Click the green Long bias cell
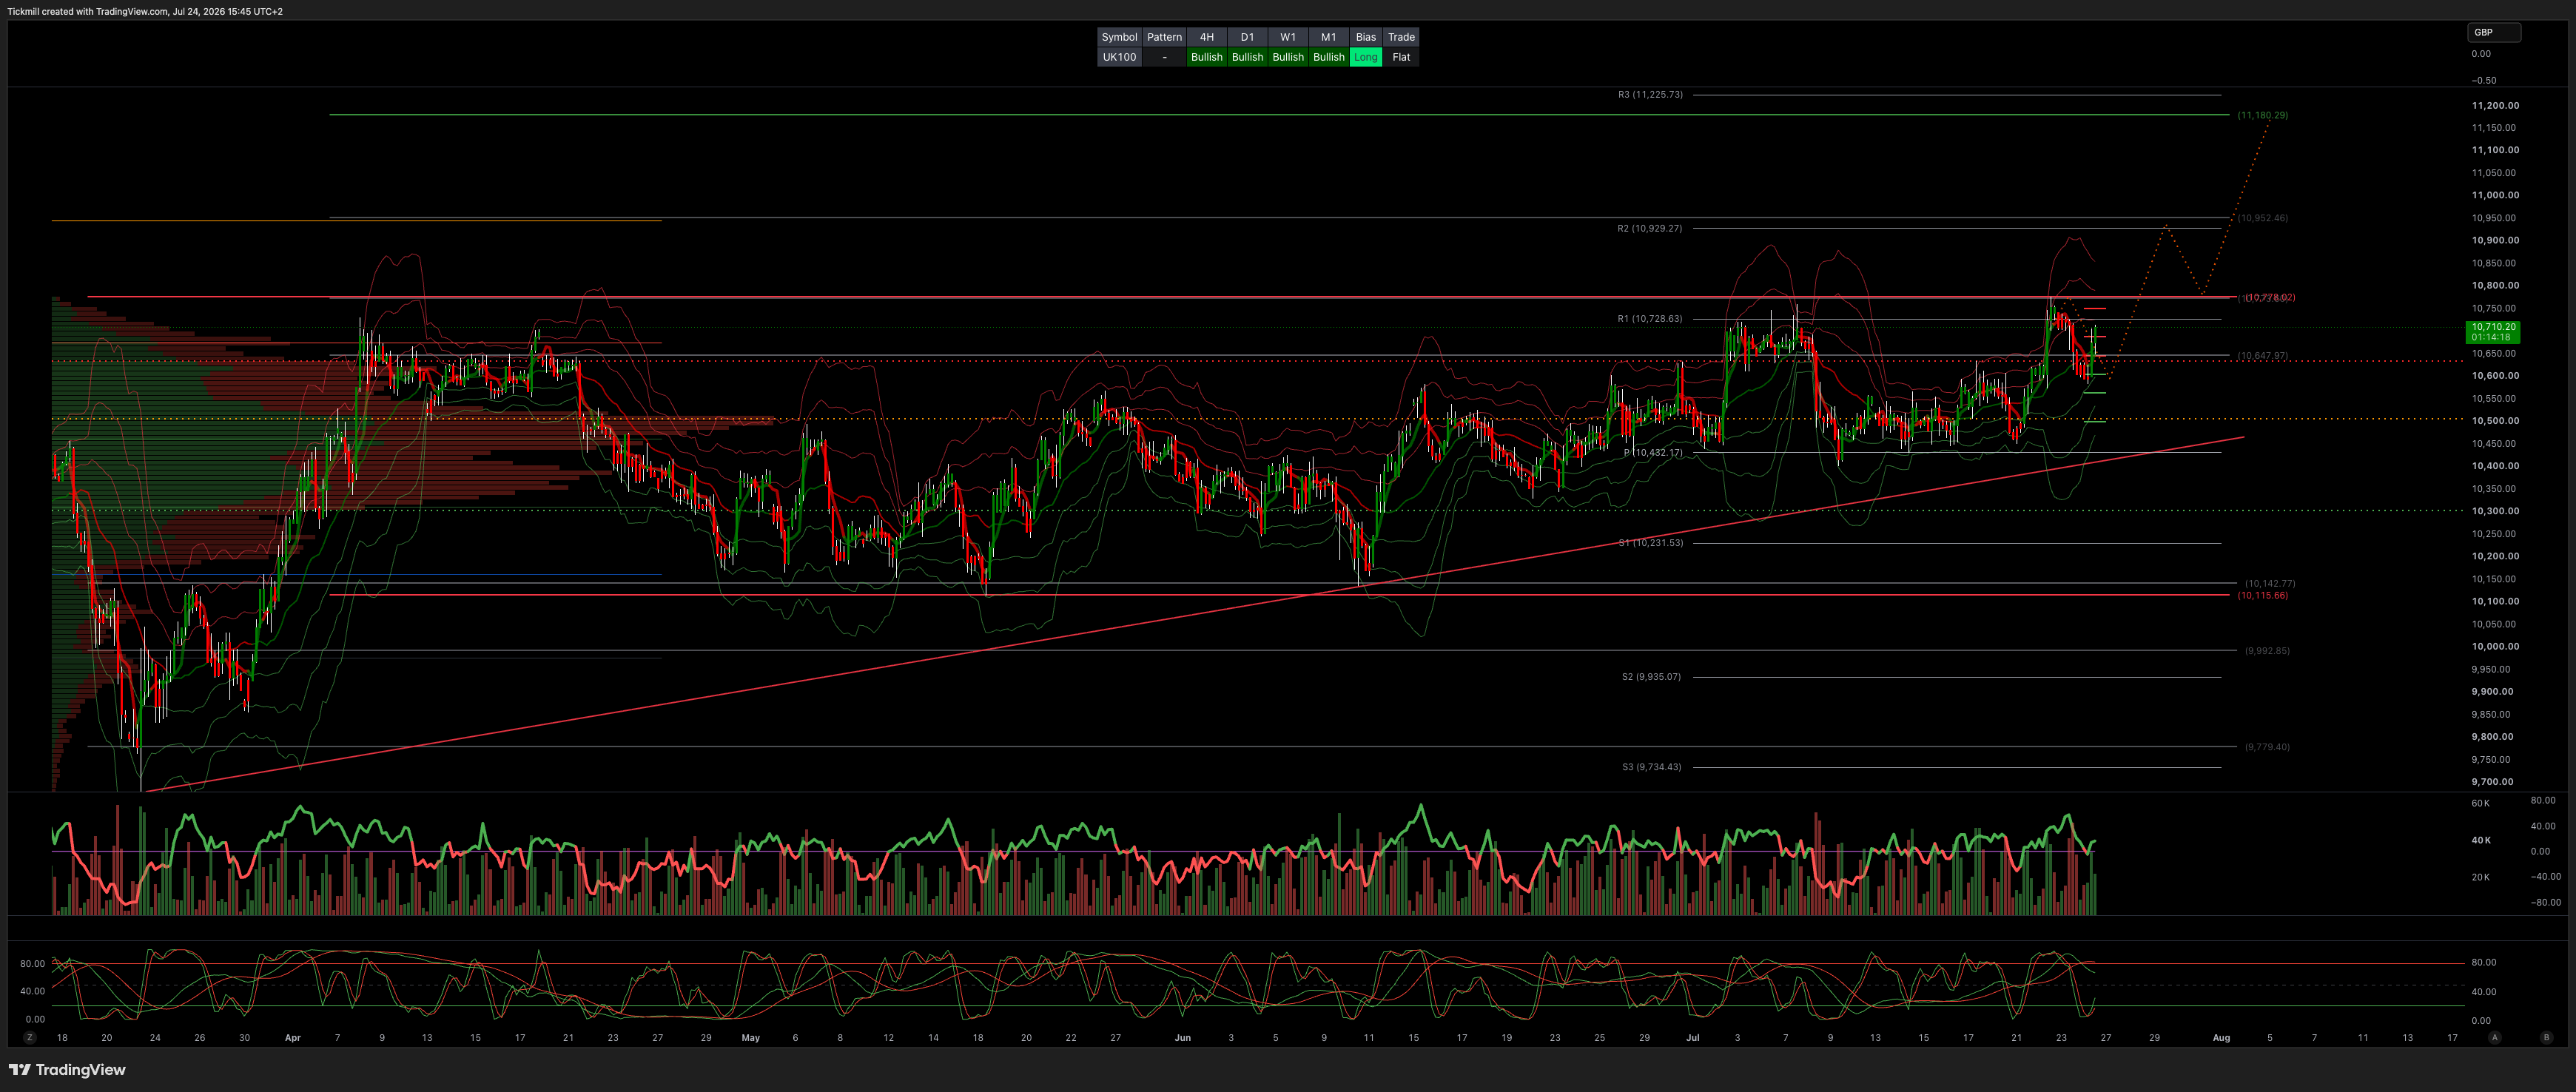 coord(1366,57)
